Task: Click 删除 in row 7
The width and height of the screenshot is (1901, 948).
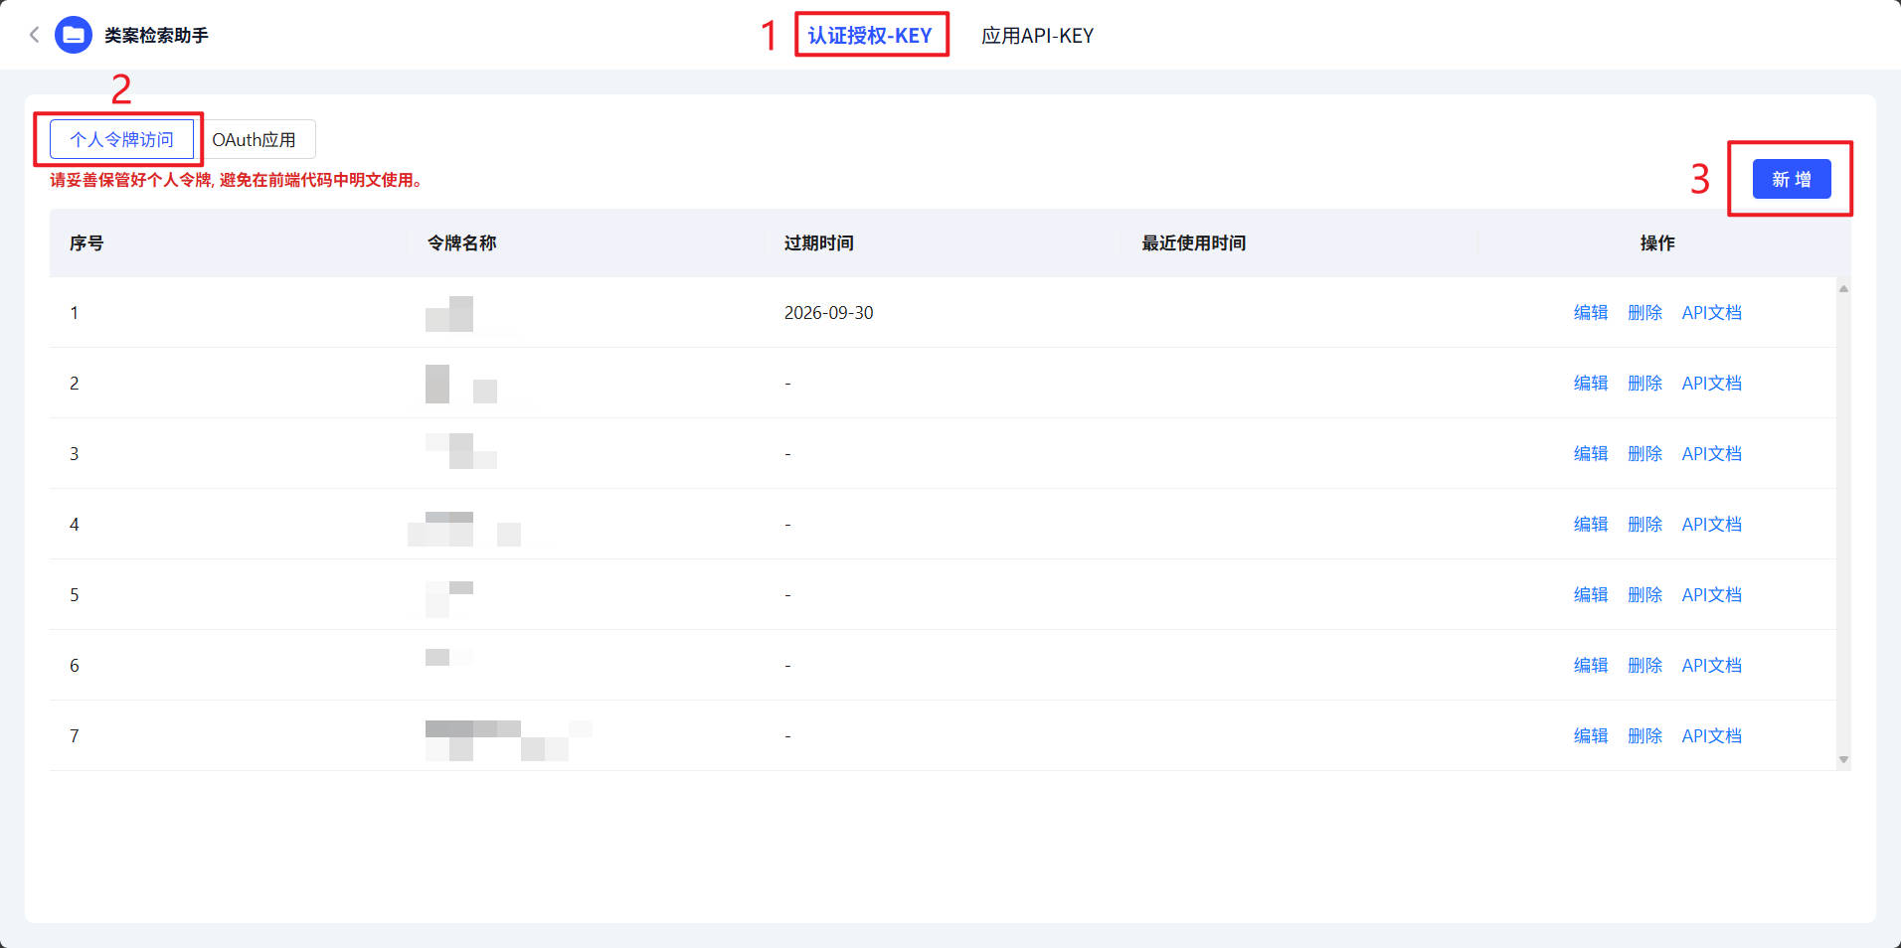Action: point(1645,735)
